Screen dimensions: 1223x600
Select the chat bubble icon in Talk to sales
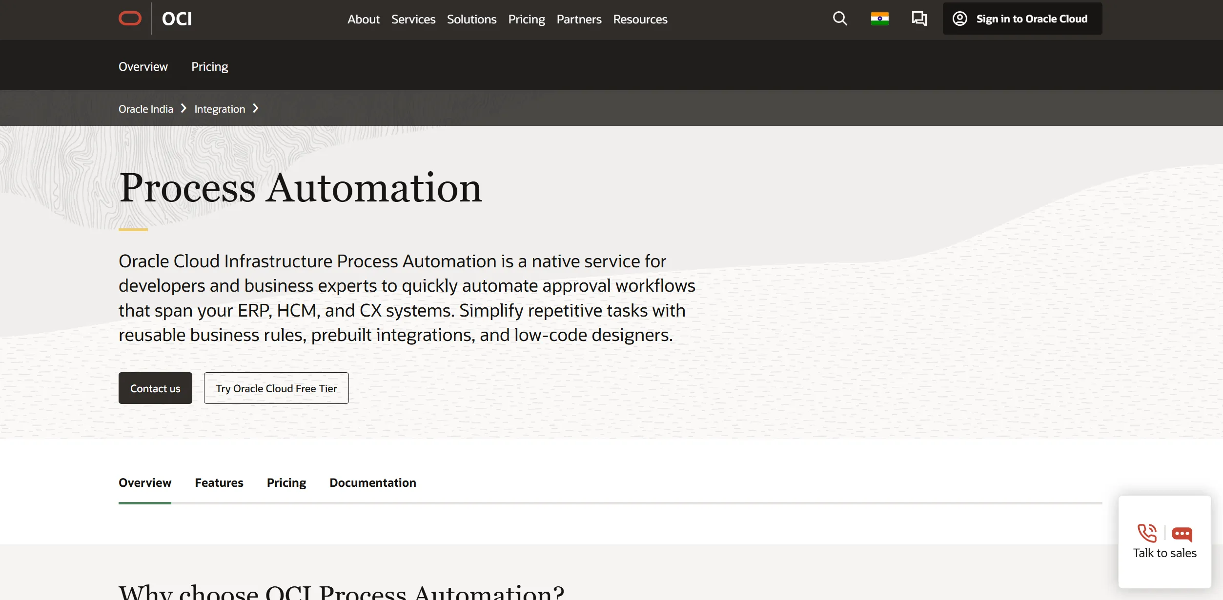(x=1182, y=533)
